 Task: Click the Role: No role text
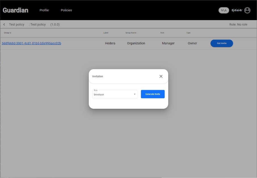click(x=238, y=25)
